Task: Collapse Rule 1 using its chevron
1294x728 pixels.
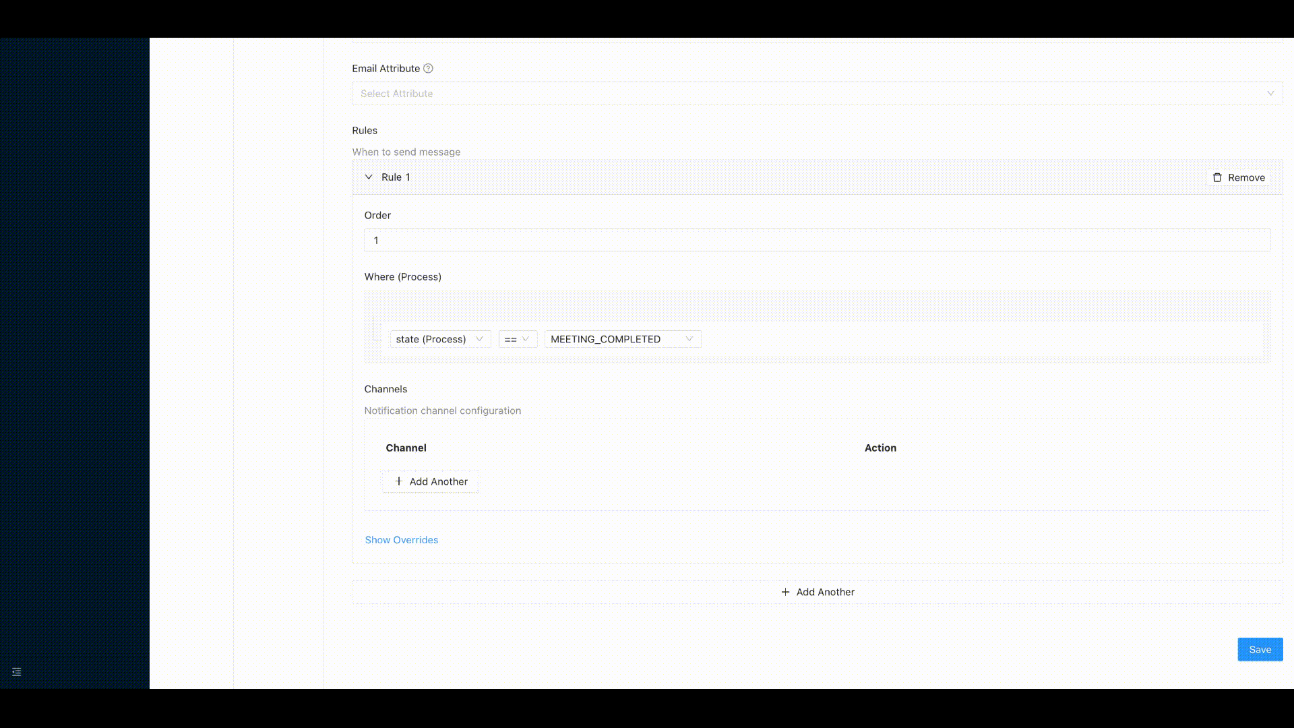Action: click(369, 177)
